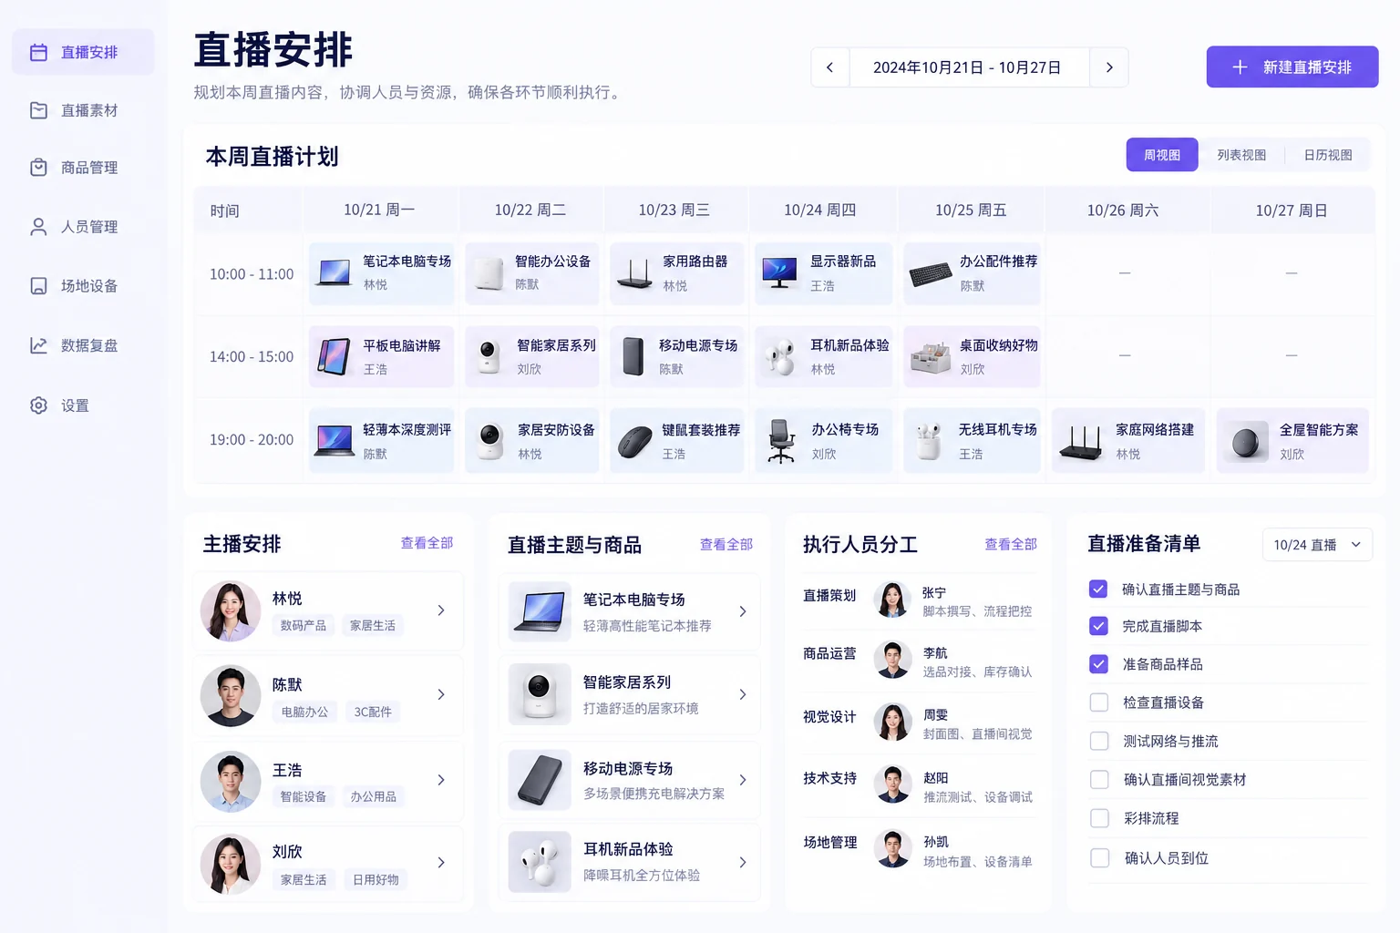Click 周雯 avatar for 视觉设计
Screen dimensions: 1400x933
click(892, 722)
